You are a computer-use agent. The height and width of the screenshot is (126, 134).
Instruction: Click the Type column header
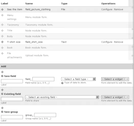coord(64,4)
